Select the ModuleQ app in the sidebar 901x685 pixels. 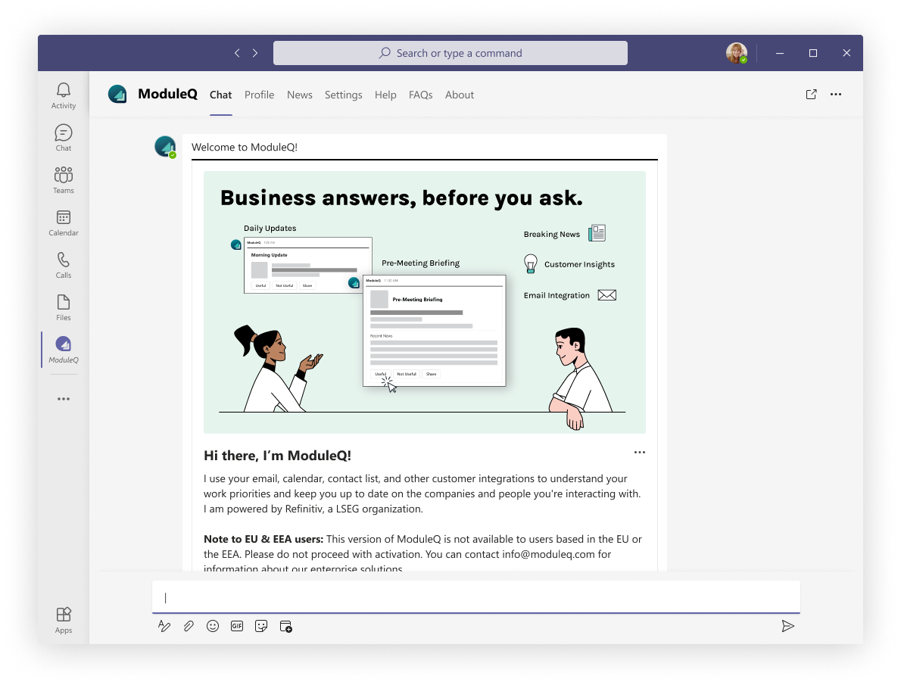tap(63, 350)
